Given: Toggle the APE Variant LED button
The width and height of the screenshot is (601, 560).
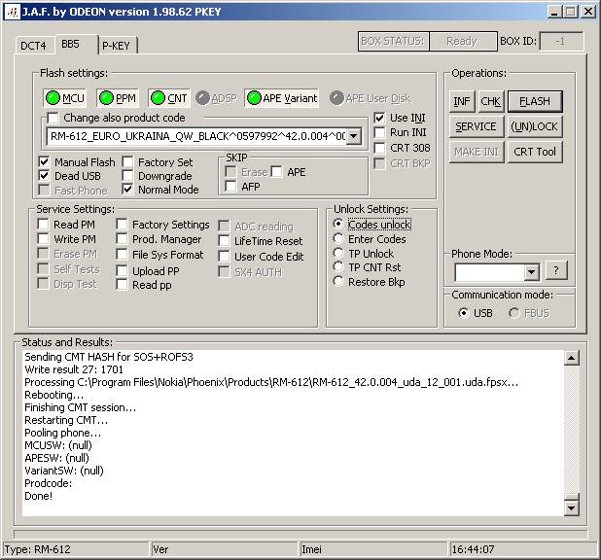Looking at the screenshot, I should pyautogui.click(x=282, y=98).
